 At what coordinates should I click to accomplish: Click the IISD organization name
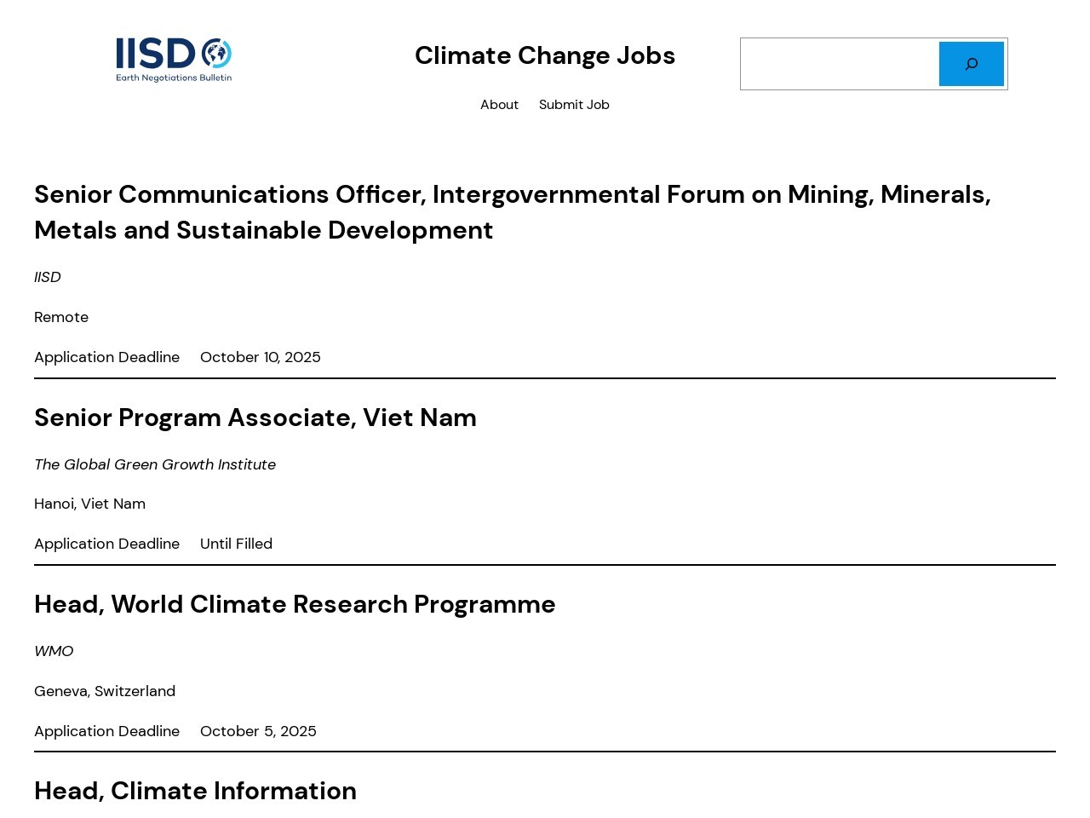48,277
